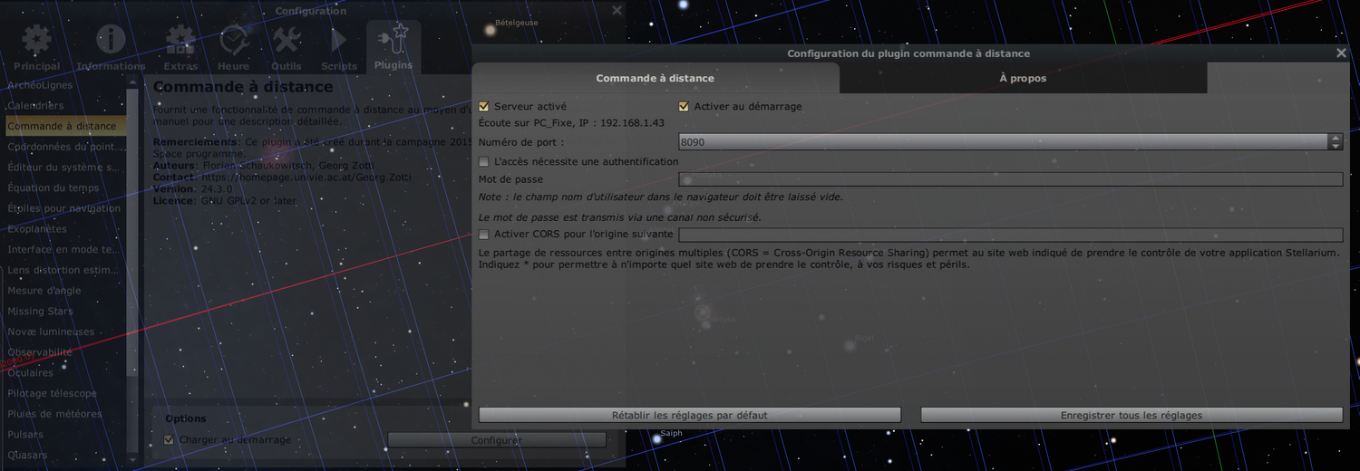Screen dimensions: 1360x471
Task: Select Exoplanètes in plugin list
Action: (65, 229)
